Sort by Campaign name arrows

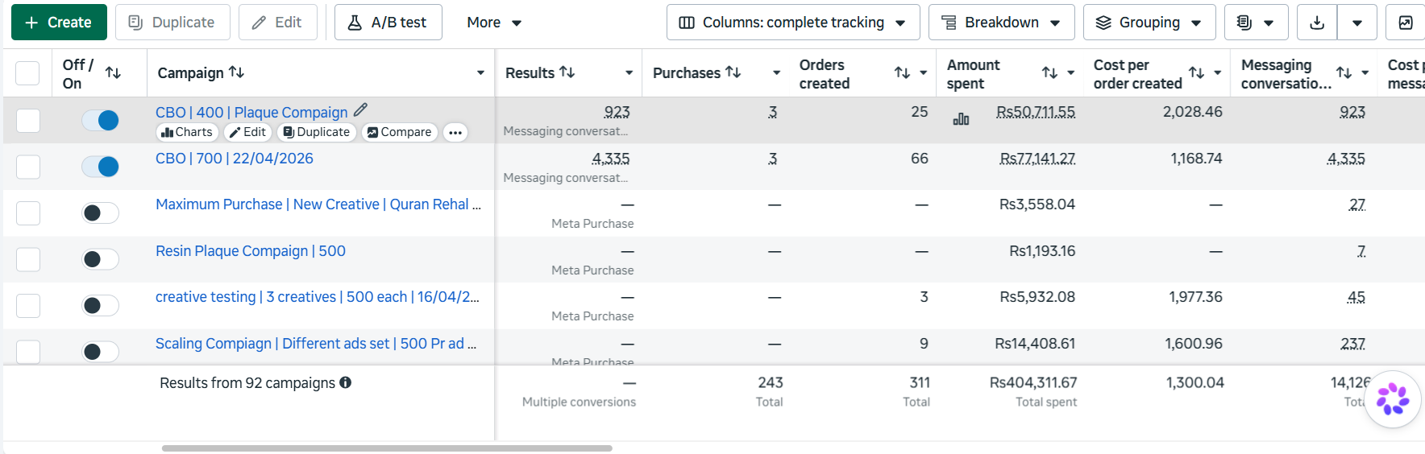tap(236, 72)
